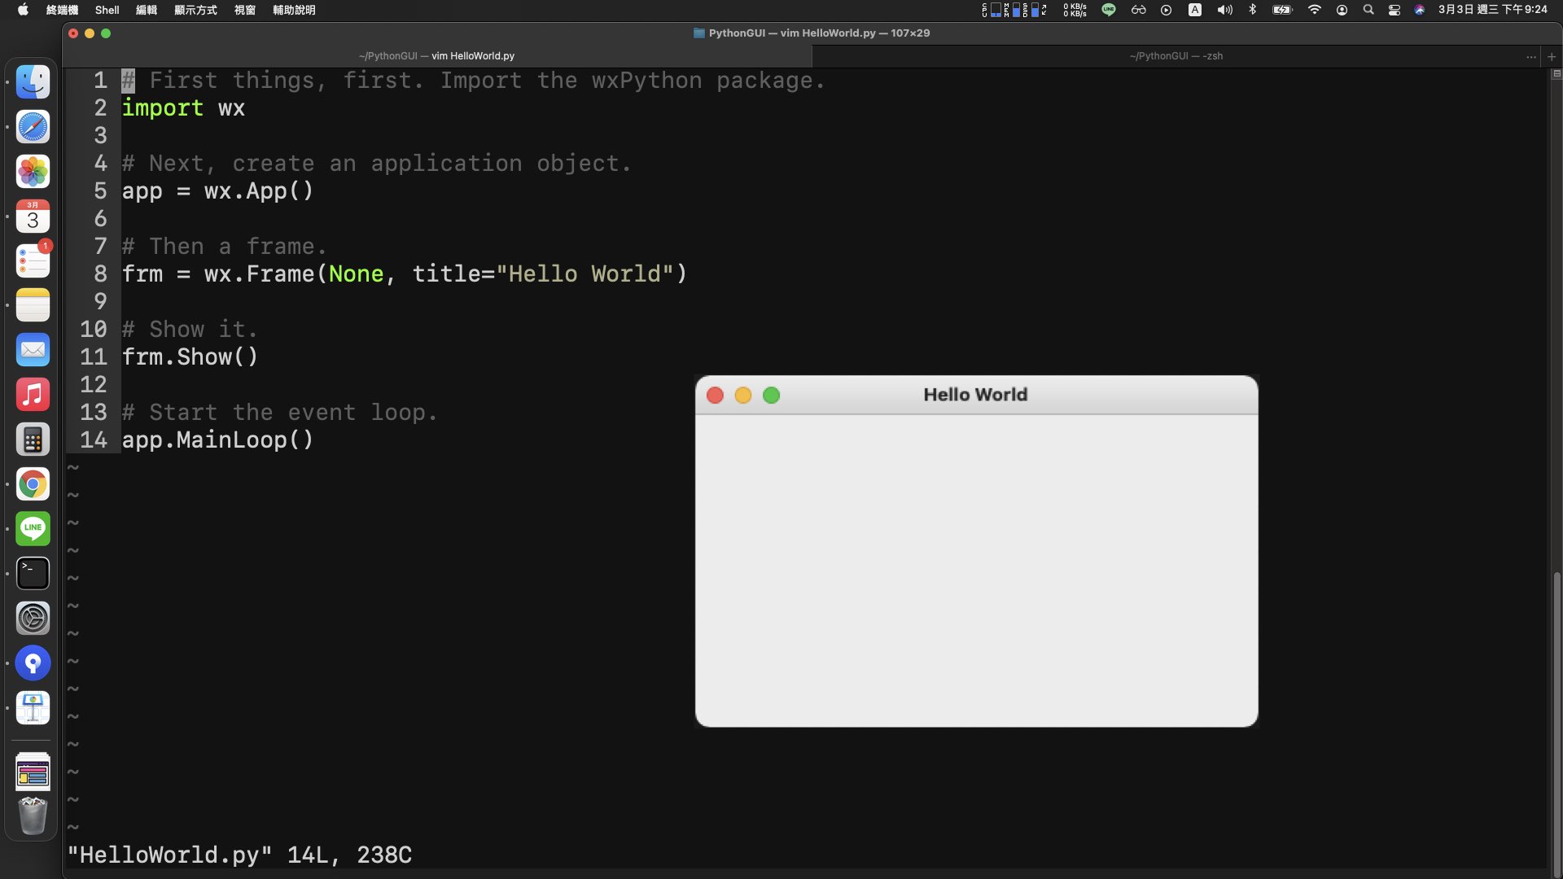Click the Terminal icon in the Dock
Screen dimensions: 1563x879
pyautogui.click(x=33, y=574)
